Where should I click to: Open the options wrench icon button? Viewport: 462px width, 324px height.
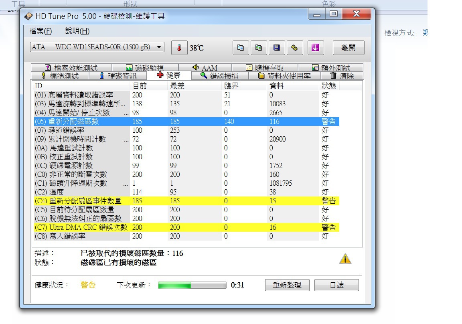click(295, 48)
